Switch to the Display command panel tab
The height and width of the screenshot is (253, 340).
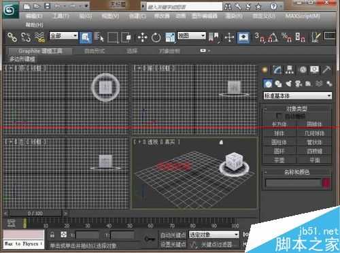(x=314, y=70)
